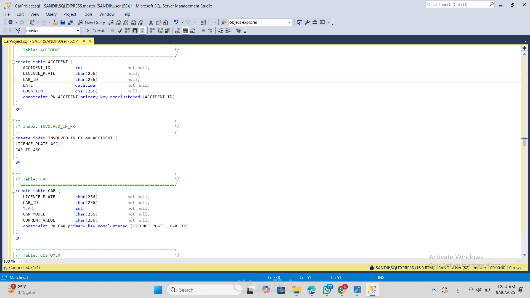The image size is (530, 298).
Task: Open the Tools menu
Action: click(x=88, y=14)
